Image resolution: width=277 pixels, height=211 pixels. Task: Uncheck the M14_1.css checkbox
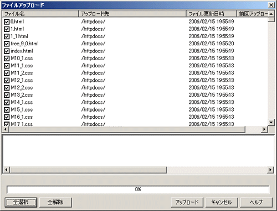[7, 103]
